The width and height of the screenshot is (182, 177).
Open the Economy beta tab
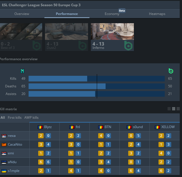112,14
